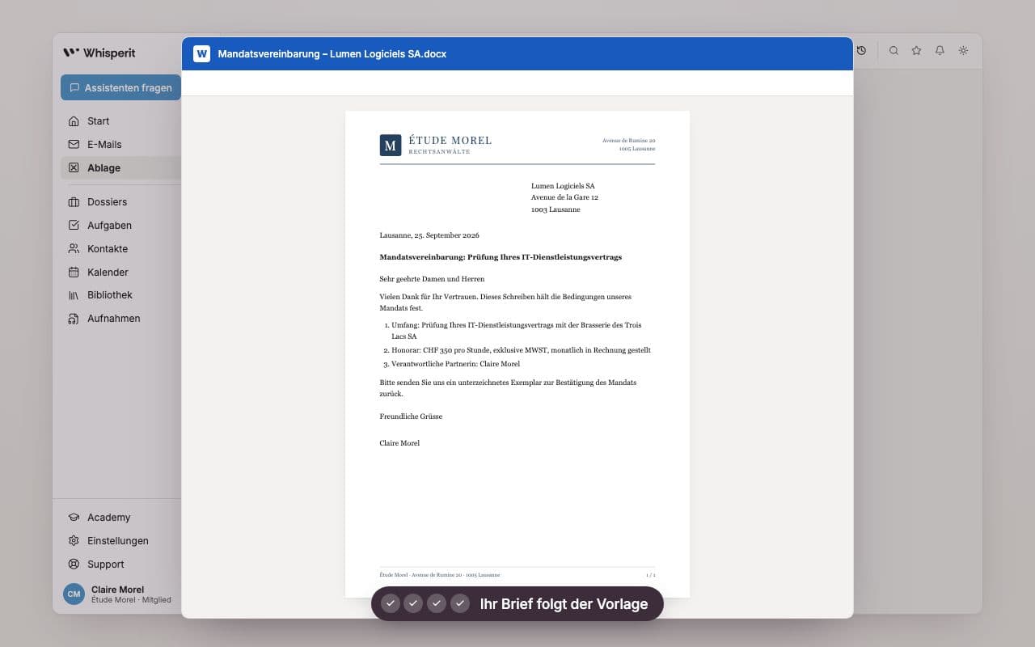Click the favorites star icon
The height and width of the screenshot is (647, 1035).
point(916,50)
